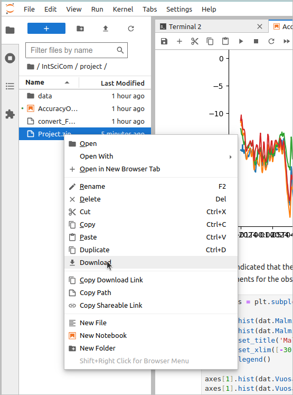
Task: Open the Help menu
Action: tap(209, 10)
